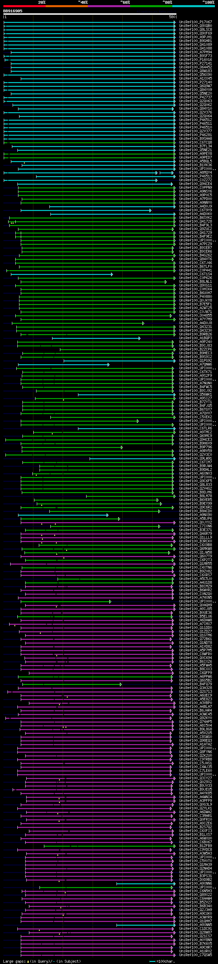Click the UniRef100_B9SHA8 label
The width and height of the screenshot is (218, 964).
tap(195, 138)
